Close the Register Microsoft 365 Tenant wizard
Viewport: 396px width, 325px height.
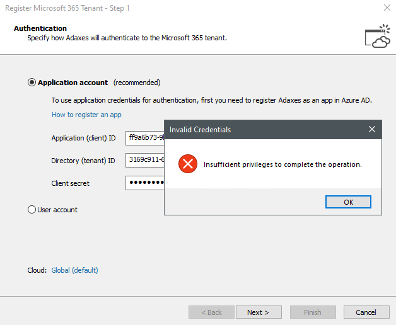point(387,8)
